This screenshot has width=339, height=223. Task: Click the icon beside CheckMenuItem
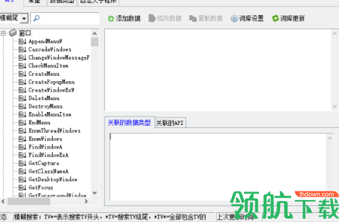click(x=22, y=65)
